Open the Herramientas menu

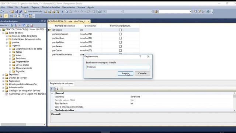tap(69, 7)
